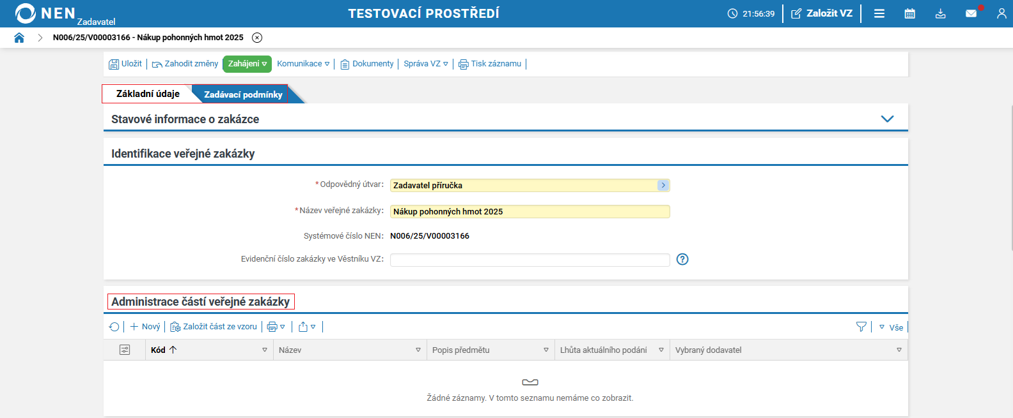The width and height of the screenshot is (1013, 418).
Task: Focus the Evidenční číslo zakázky input field
Action: point(530,260)
